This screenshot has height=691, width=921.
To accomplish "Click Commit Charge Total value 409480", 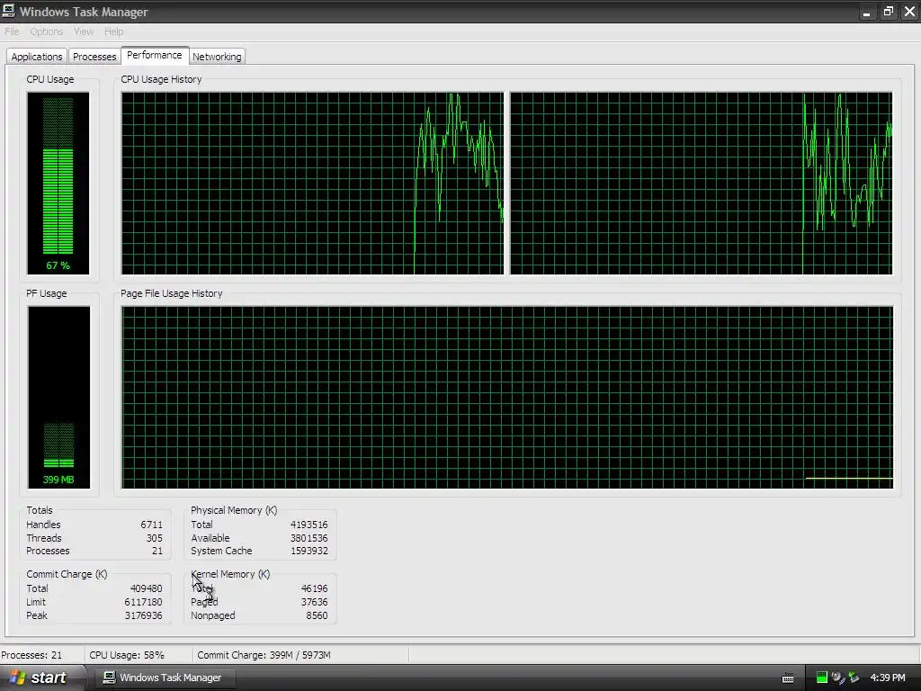I will coord(146,588).
